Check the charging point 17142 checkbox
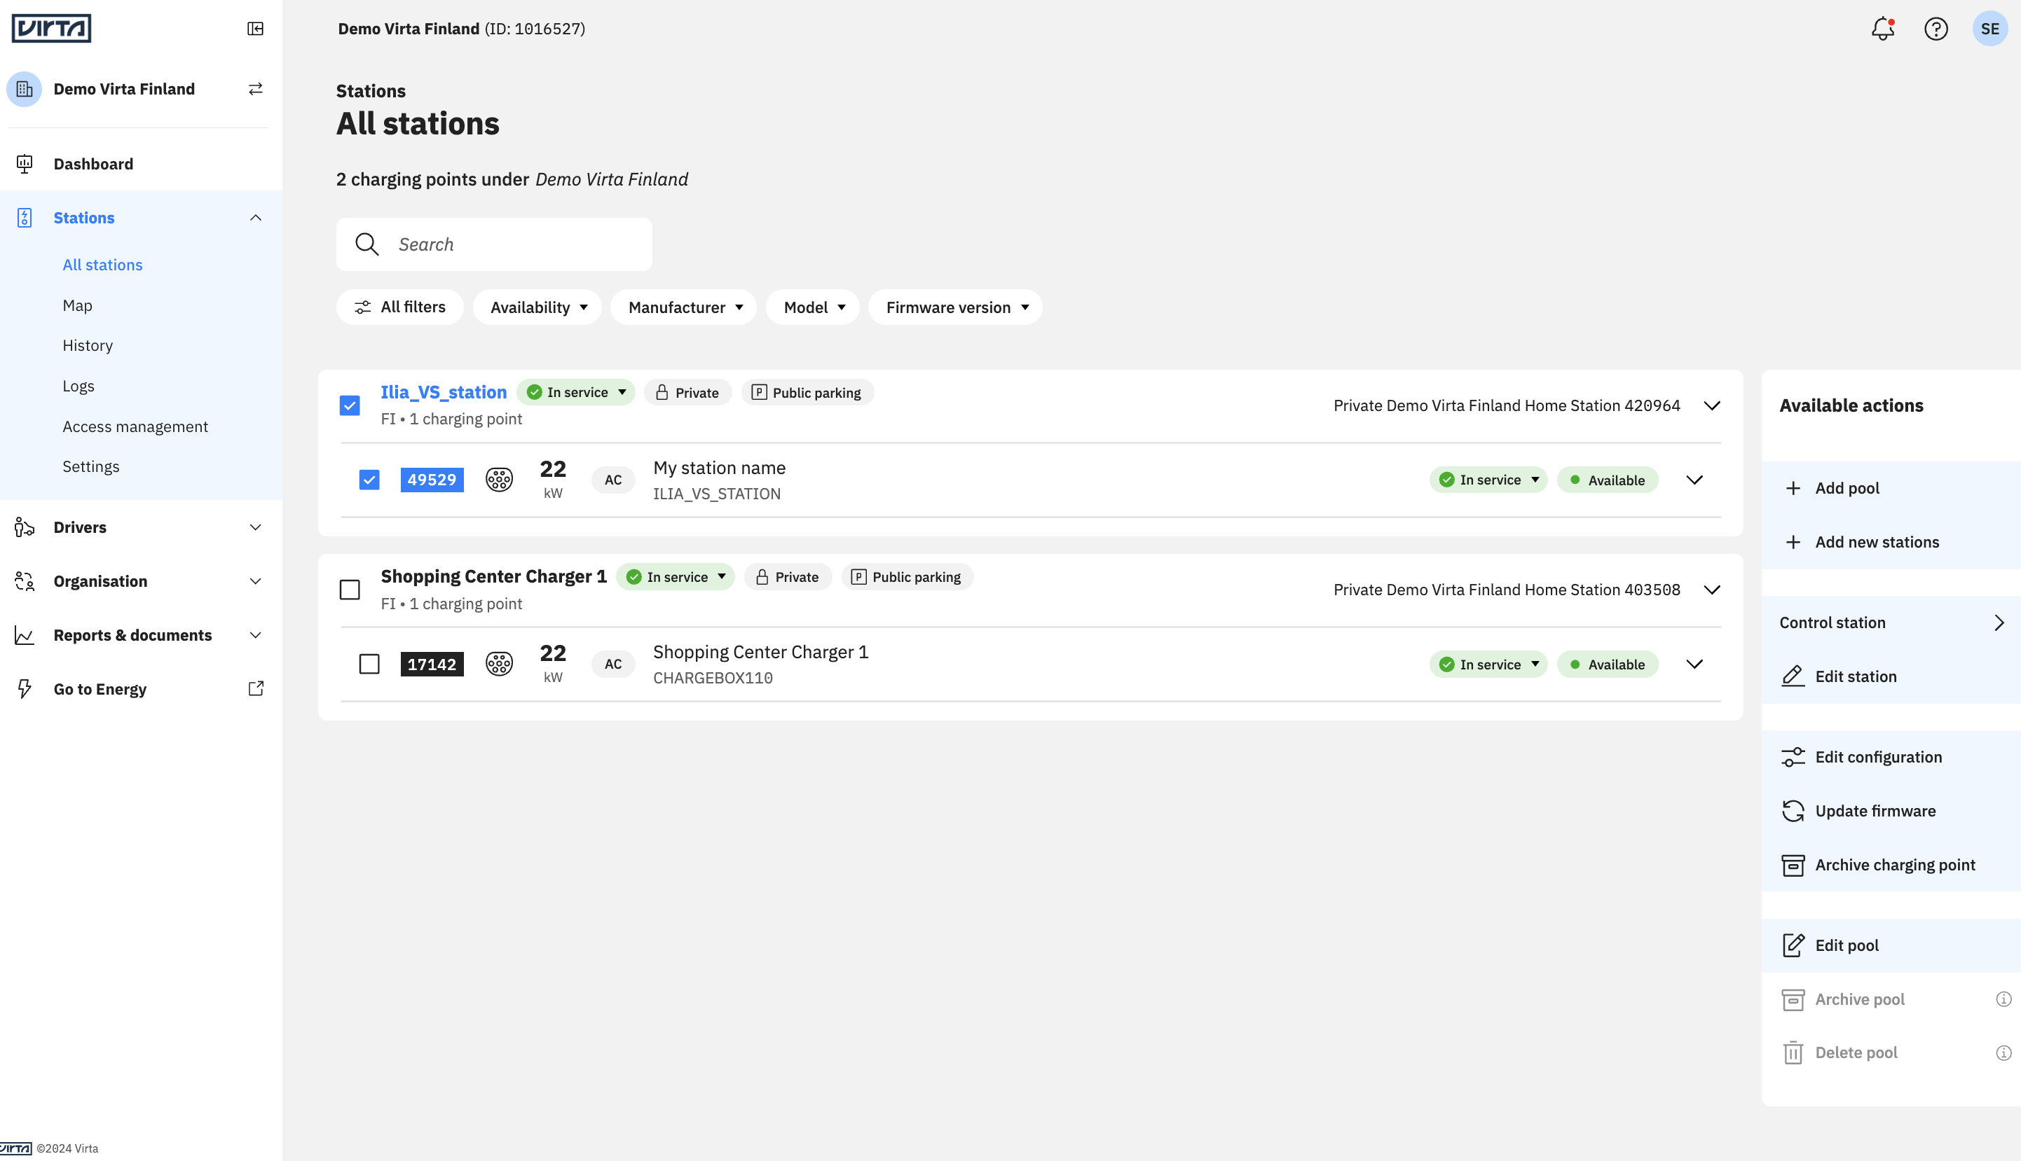This screenshot has width=2021, height=1161. point(369,663)
